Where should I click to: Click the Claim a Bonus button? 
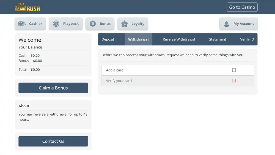[53, 88]
